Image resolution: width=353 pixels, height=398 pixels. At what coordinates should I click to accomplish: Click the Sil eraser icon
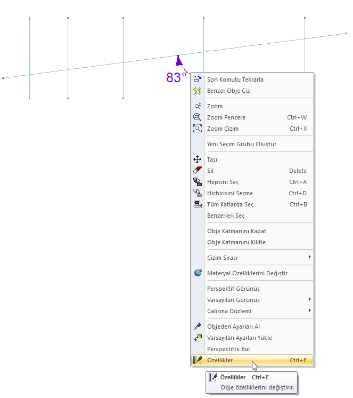197,170
